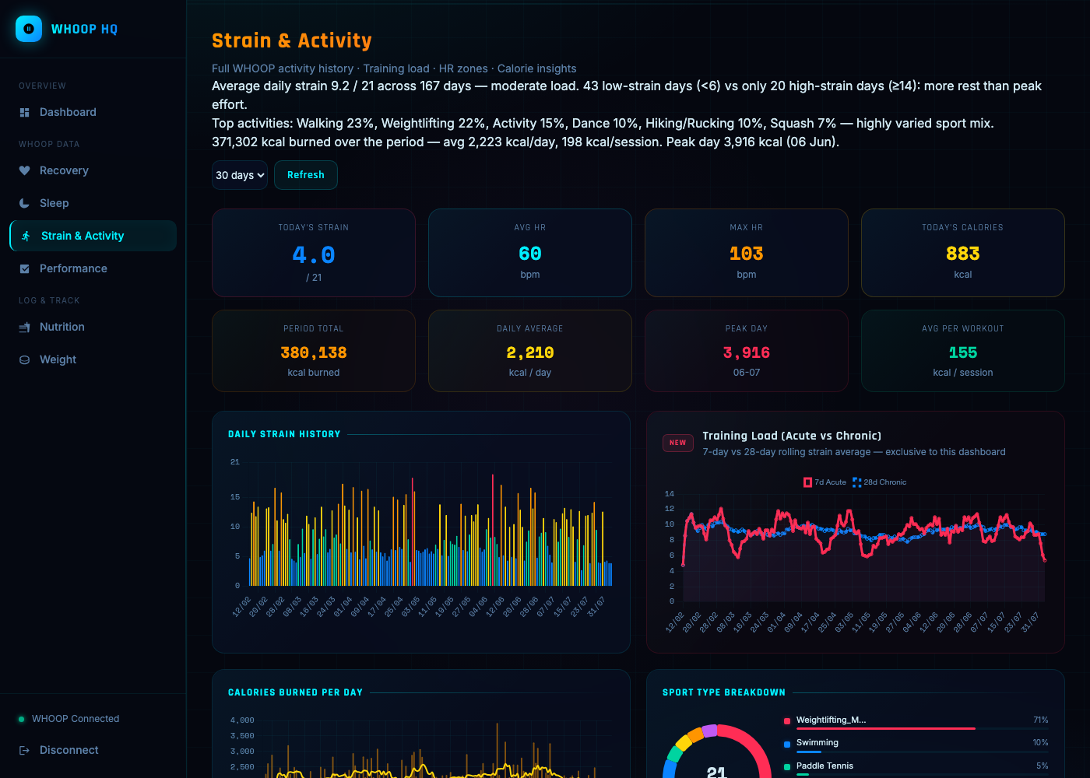Click the DAILY STRAIN HISTORY title
The image size is (1090, 778).
coord(284,434)
